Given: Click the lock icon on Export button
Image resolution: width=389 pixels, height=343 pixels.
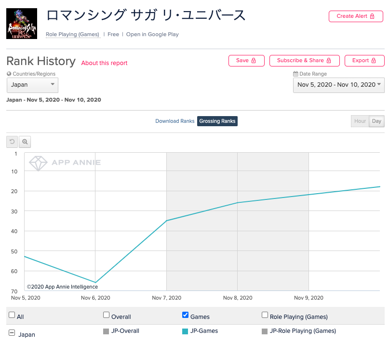Looking at the screenshot, I should [x=374, y=61].
